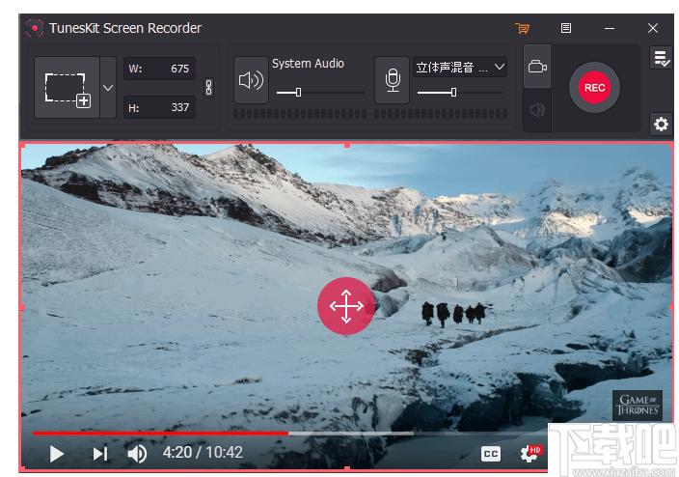The width and height of the screenshot is (679, 477).
Task: Edit the width value 675
Action: [160, 69]
